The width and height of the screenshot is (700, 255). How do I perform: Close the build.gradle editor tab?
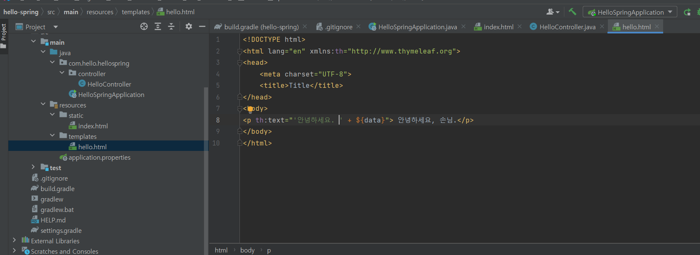(x=305, y=26)
